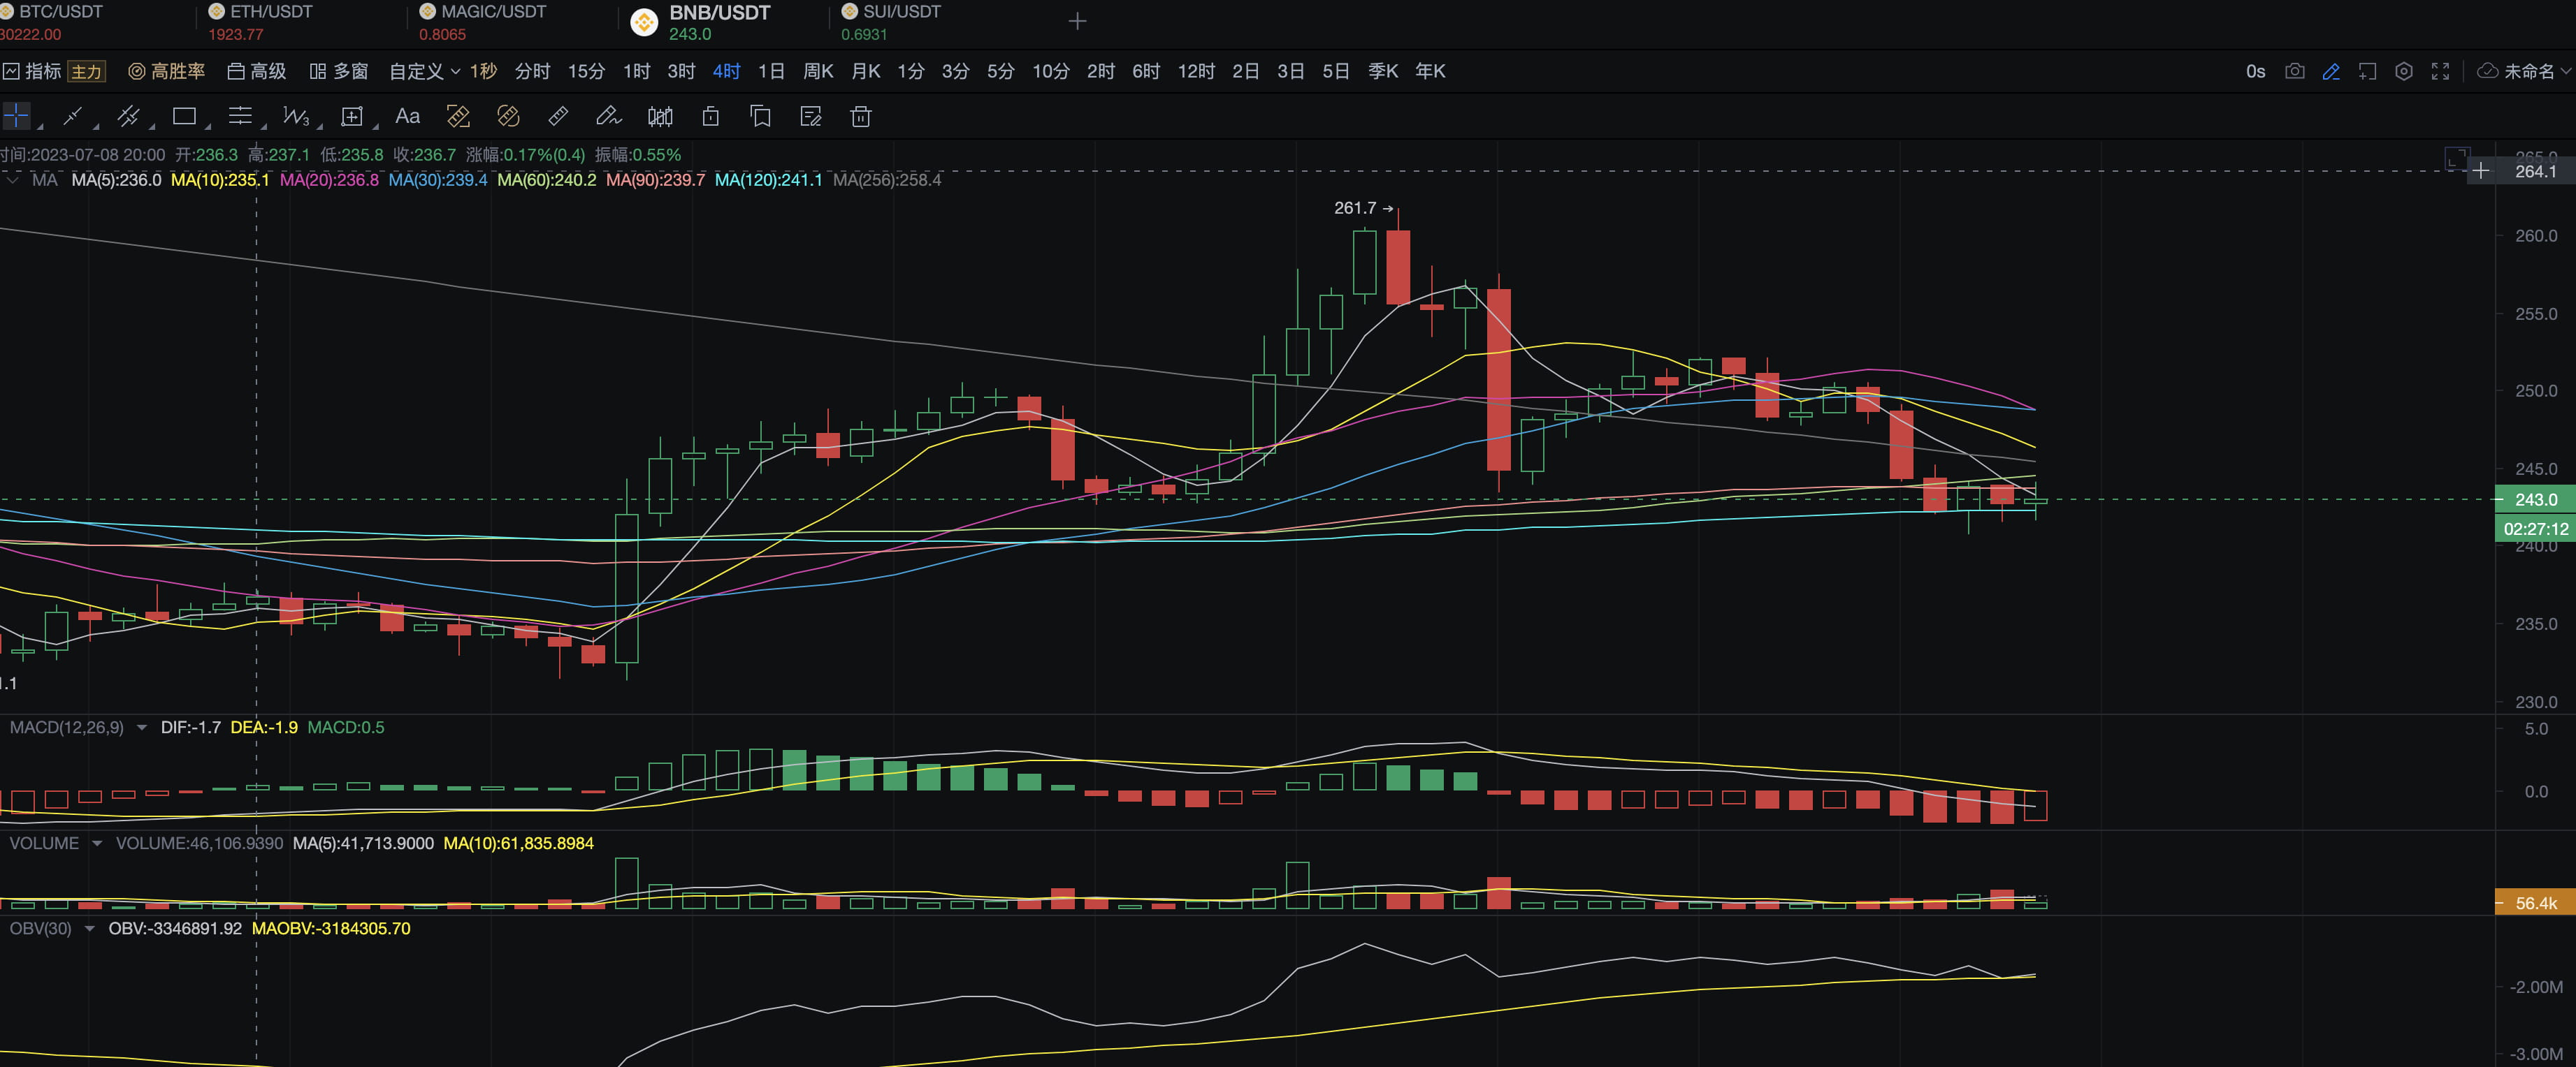Viewport: 2576px width, 1067px height.
Task: Expand the MACD(12,26,9) indicator dropdown
Action: coord(142,728)
